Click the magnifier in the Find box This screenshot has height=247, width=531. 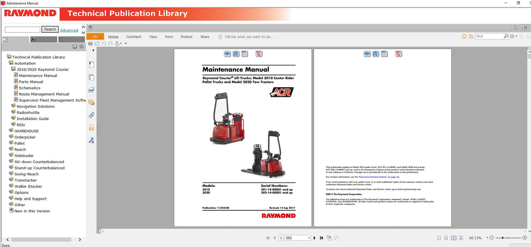point(506,37)
